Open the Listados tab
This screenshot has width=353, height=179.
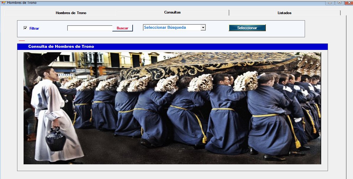pyautogui.click(x=284, y=13)
